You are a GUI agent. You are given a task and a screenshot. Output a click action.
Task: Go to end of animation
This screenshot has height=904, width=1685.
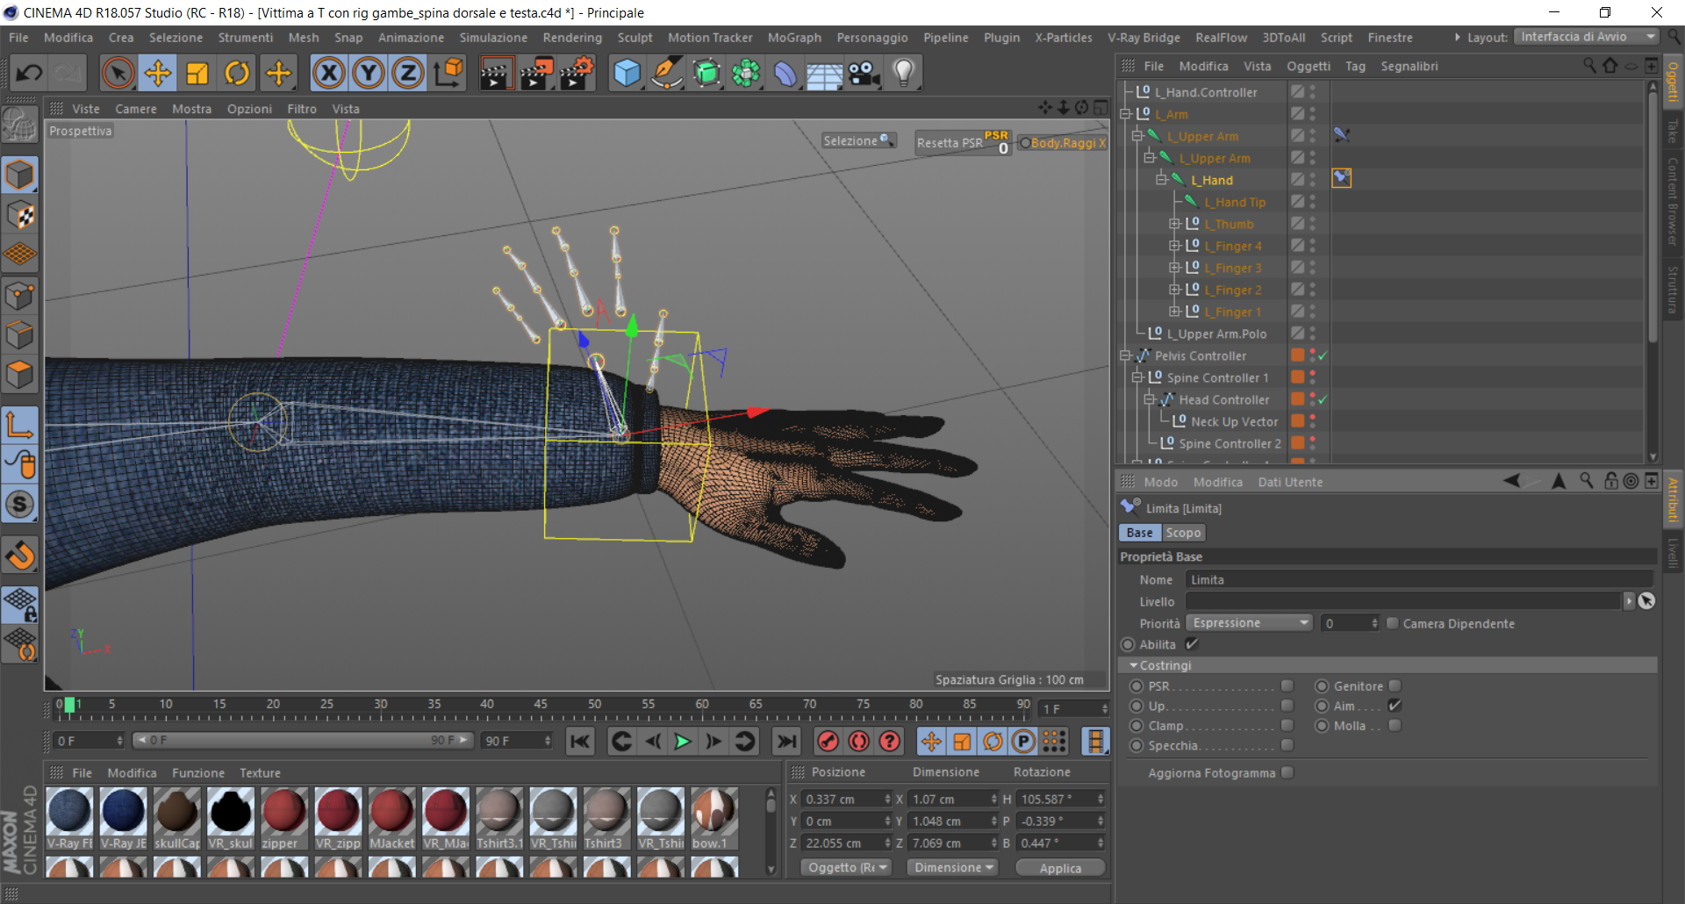click(x=786, y=742)
